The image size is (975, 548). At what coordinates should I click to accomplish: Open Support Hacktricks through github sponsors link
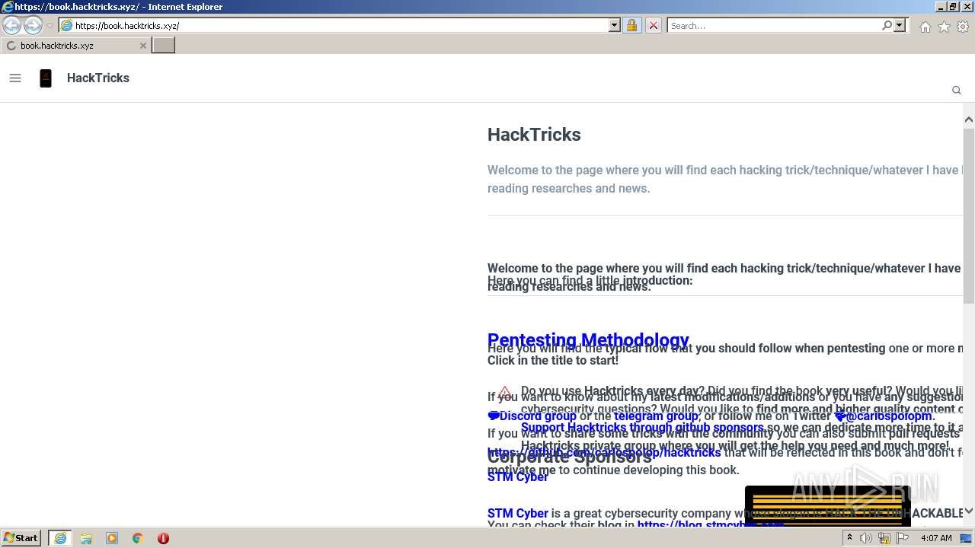pyautogui.click(x=642, y=428)
